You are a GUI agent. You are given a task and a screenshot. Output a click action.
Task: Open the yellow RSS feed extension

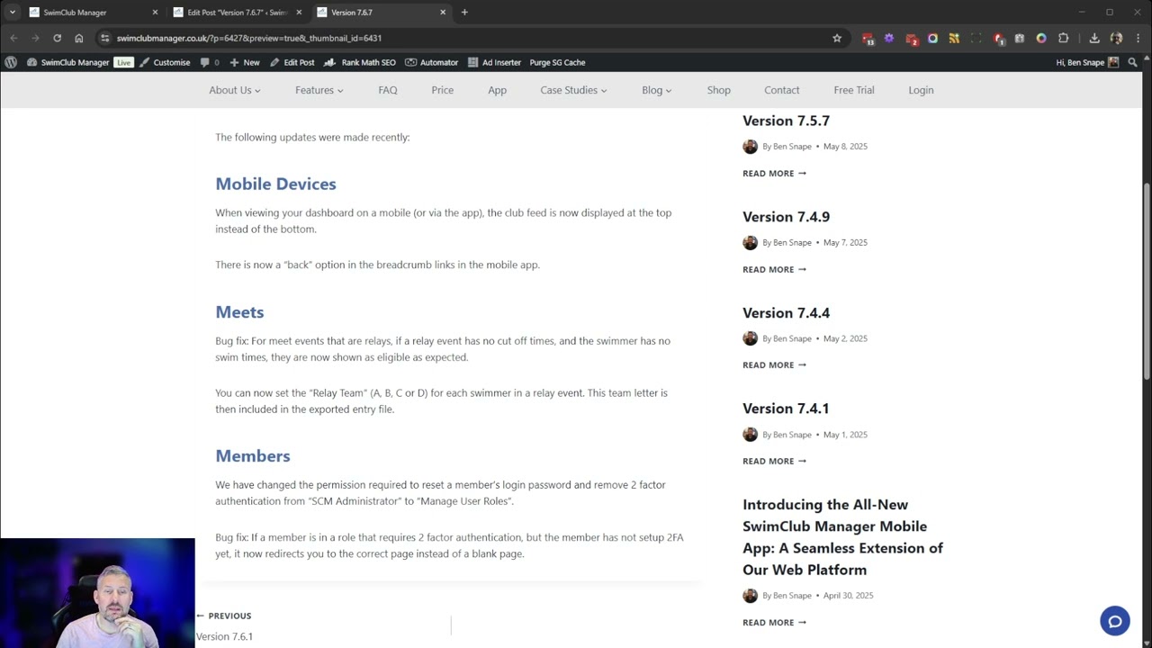tap(954, 38)
